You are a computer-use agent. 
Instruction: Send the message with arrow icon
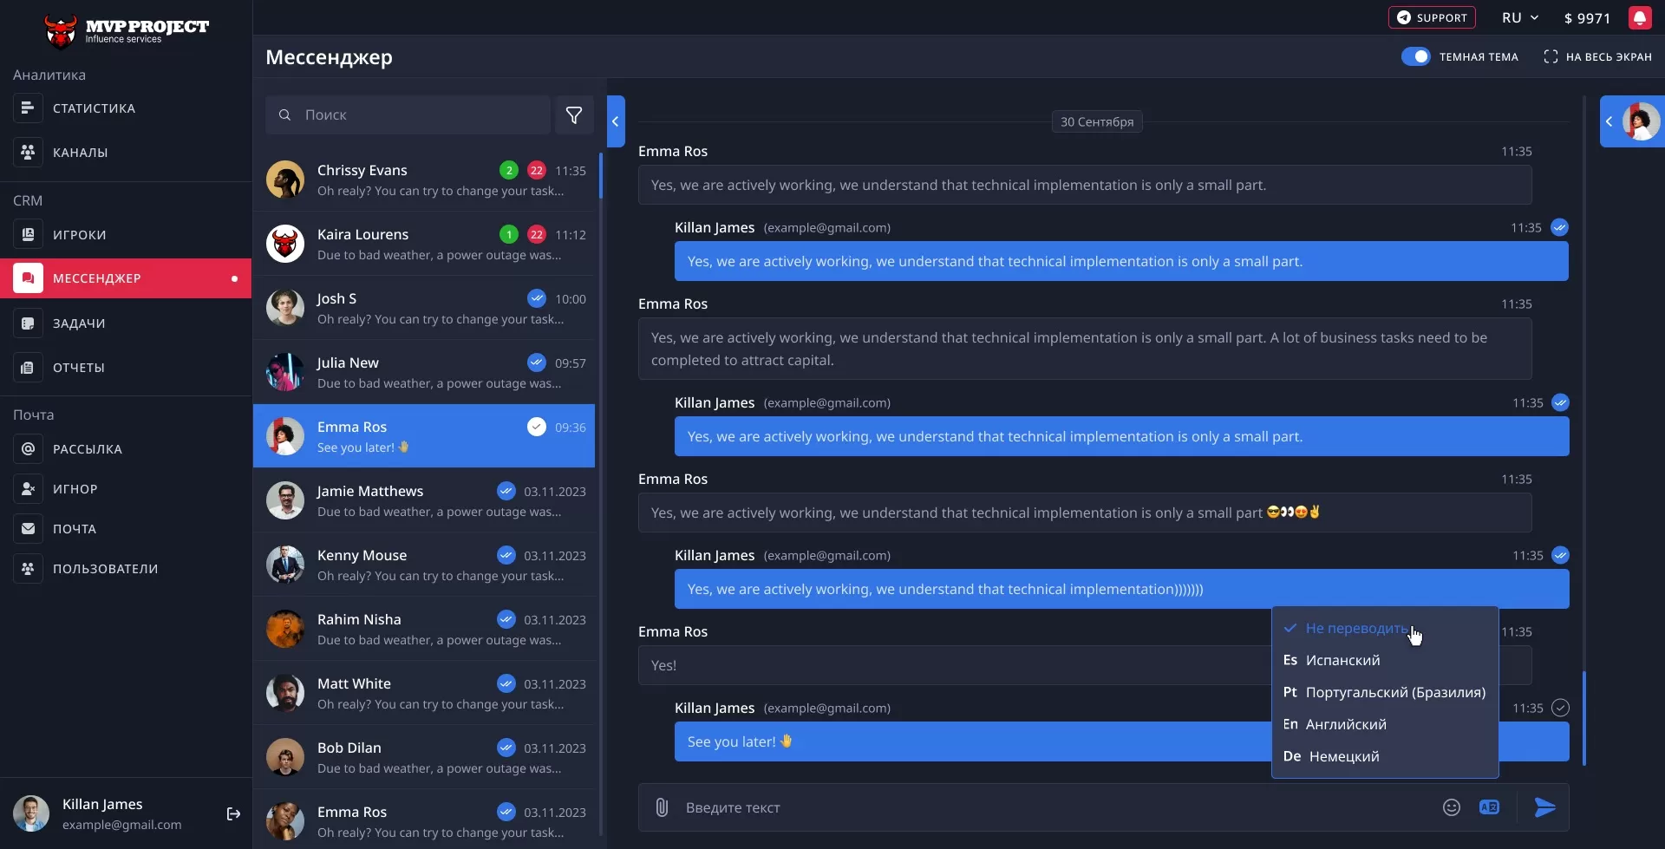[1544, 807]
